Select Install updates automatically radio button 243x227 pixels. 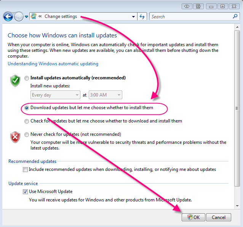click(26, 78)
